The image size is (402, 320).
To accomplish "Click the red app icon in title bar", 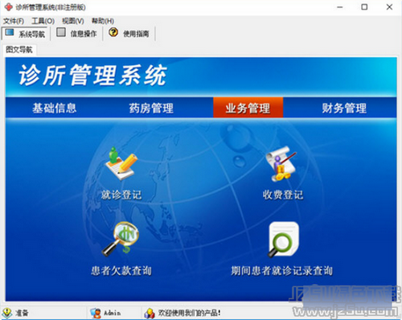I will point(8,7).
